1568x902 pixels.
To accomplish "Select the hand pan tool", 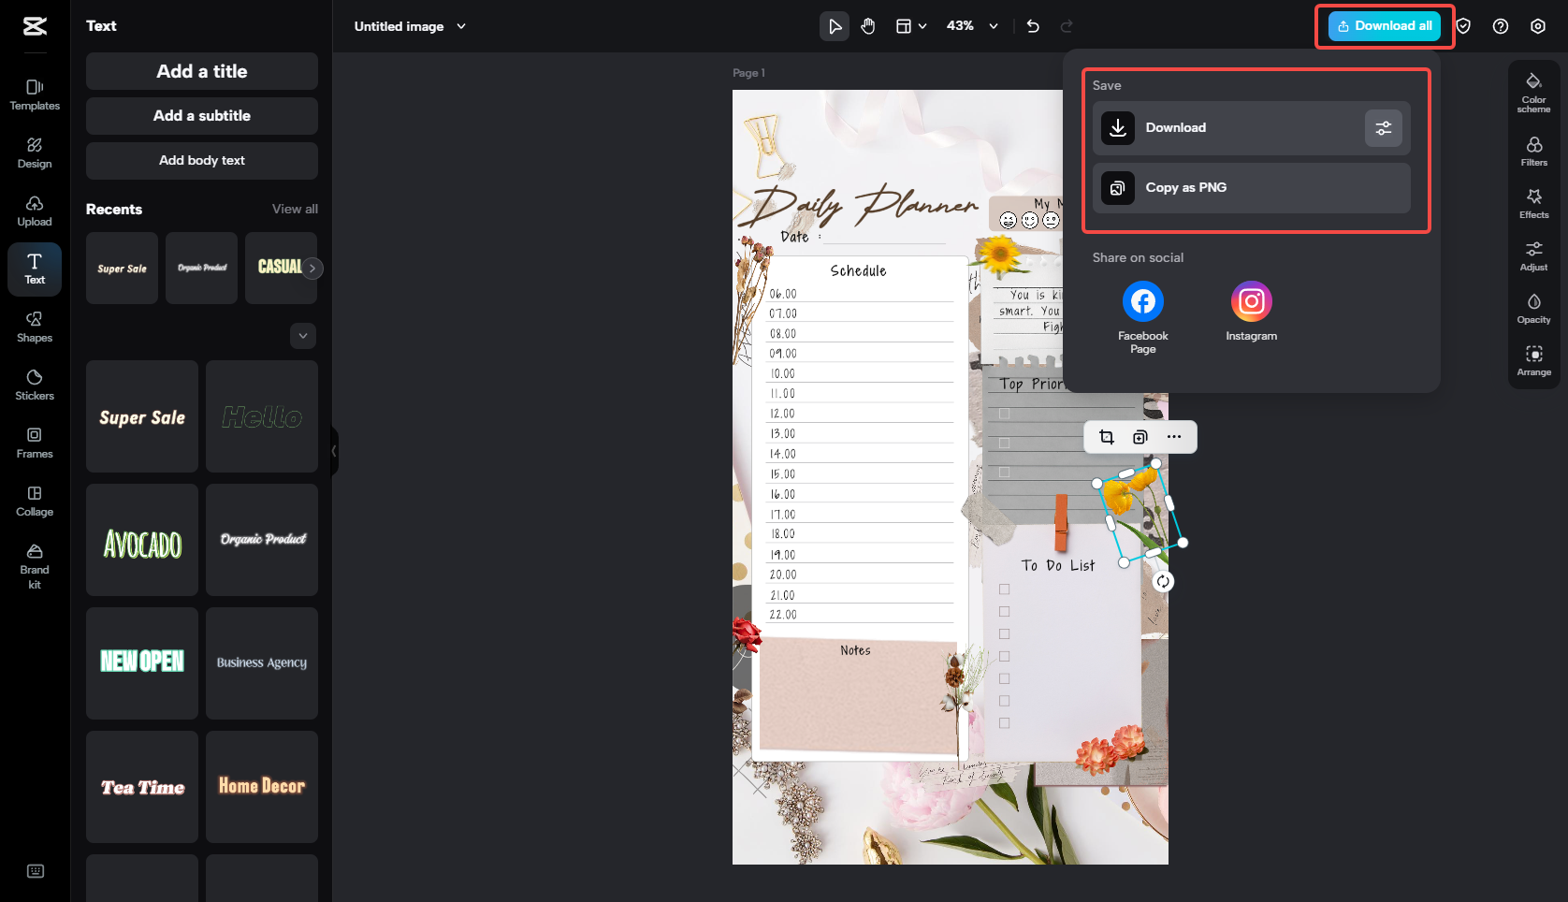I will click(868, 26).
